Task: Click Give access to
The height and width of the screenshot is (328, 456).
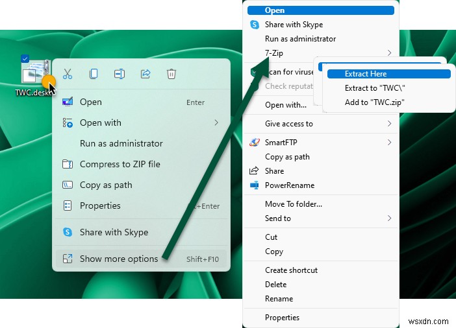Action: pos(321,124)
